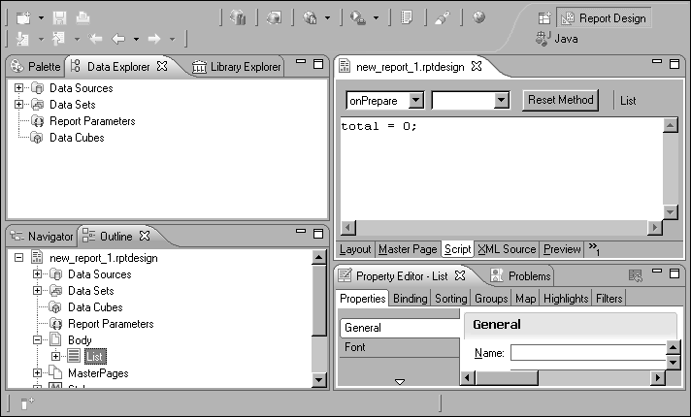Click script editor scroll right arrow
The height and width of the screenshot is (417, 691).
click(x=655, y=227)
